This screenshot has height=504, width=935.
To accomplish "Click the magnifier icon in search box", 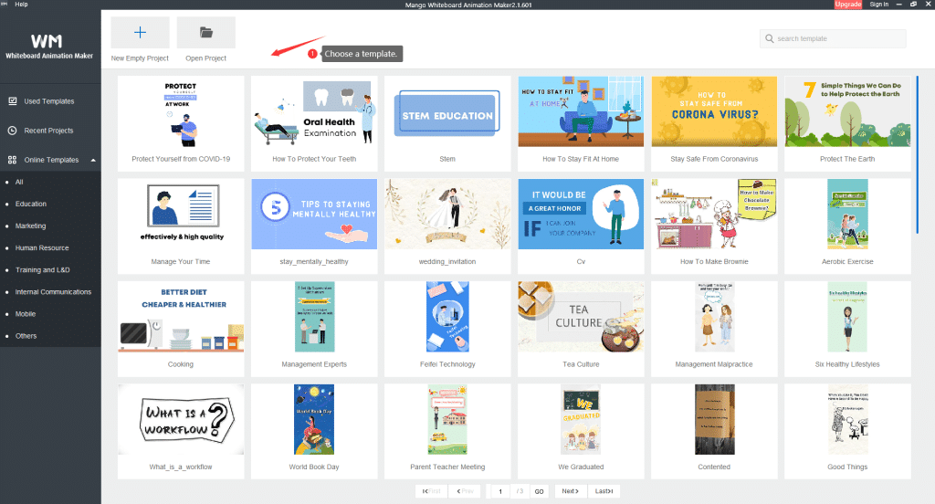I will click(769, 38).
